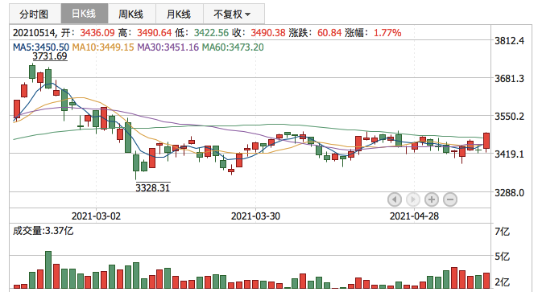The width and height of the screenshot is (538, 296).
Task: Click the last red candlestick on the chart
Action: tap(486, 141)
